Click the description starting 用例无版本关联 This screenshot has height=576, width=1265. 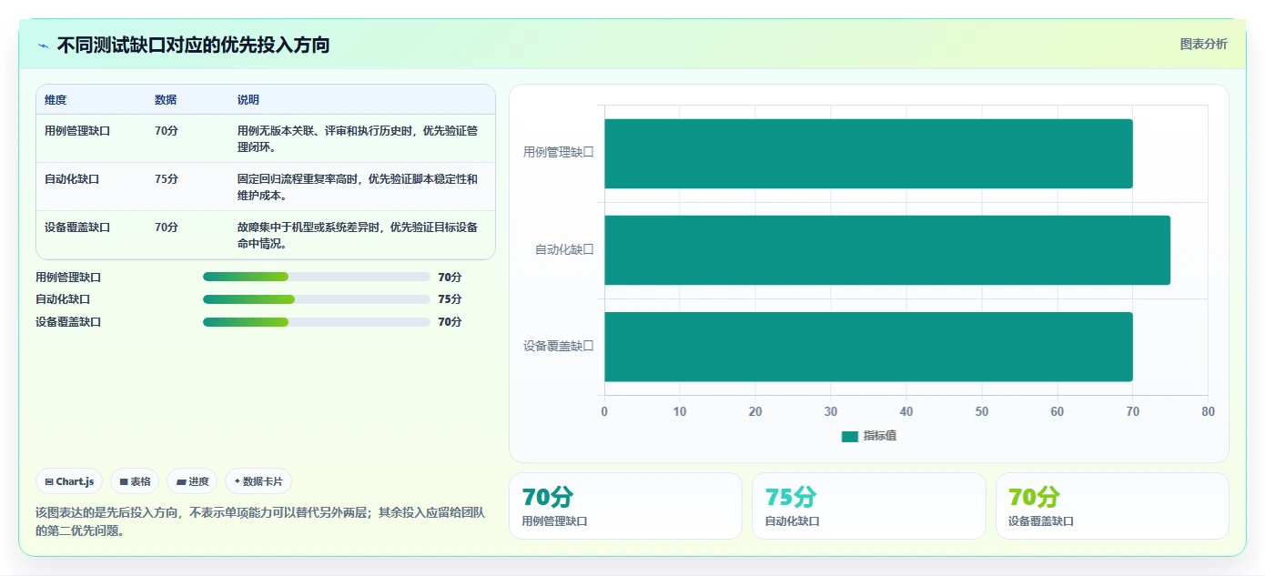358,138
